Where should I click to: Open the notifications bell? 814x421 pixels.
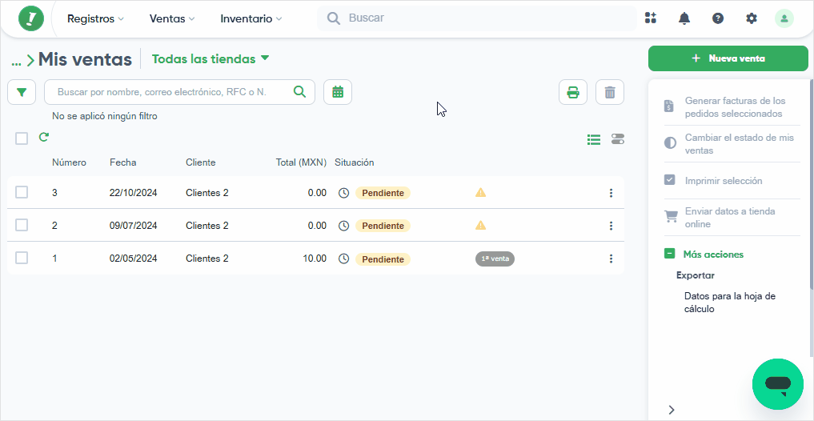click(684, 18)
